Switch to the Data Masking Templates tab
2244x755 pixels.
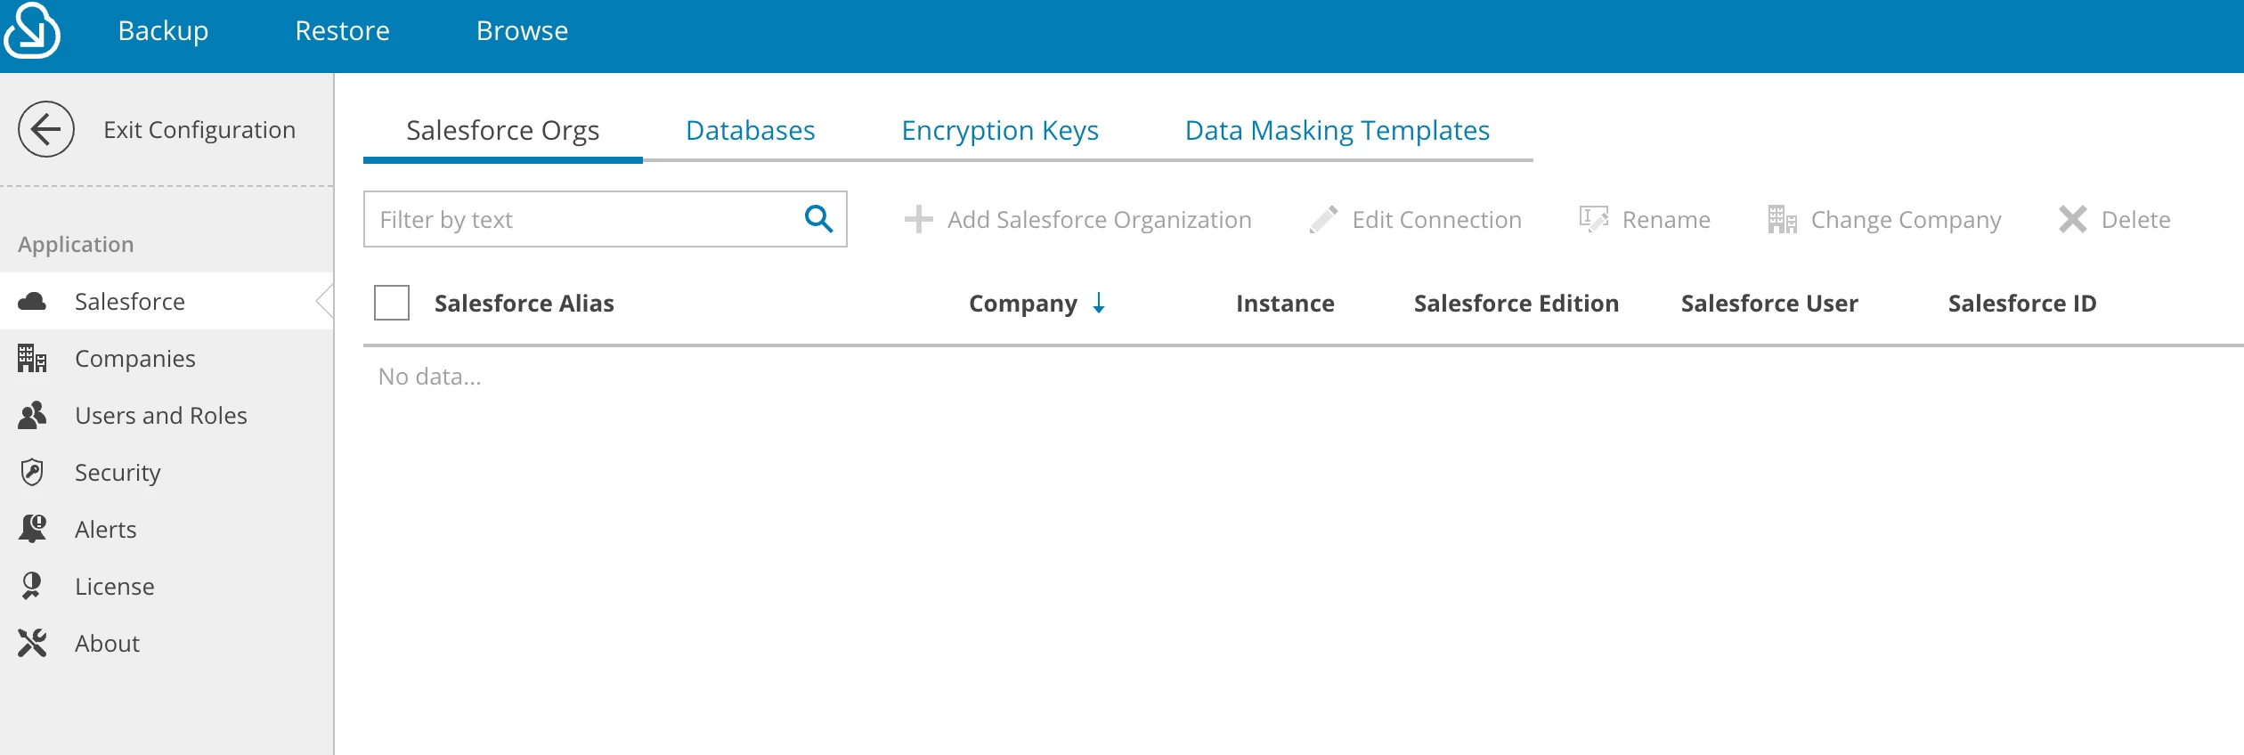tap(1337, 131)
